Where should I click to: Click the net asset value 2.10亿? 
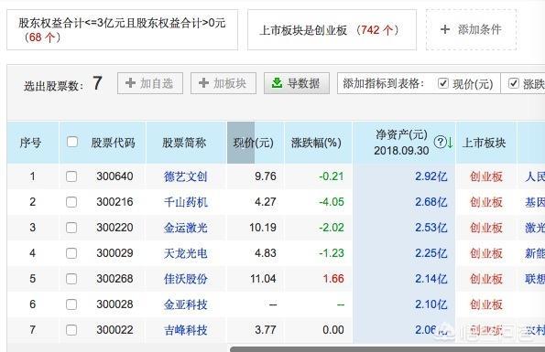(x=431, y=304)
